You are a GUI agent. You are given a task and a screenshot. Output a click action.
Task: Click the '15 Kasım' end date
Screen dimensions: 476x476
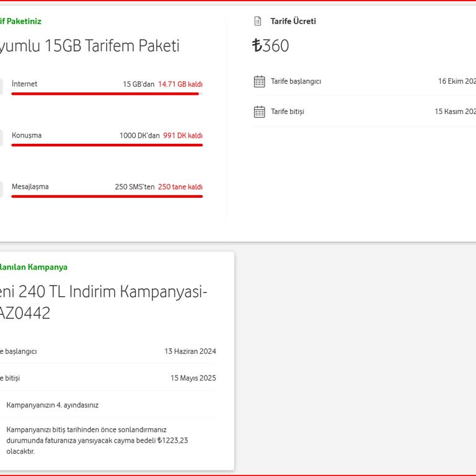coord(456,112)
